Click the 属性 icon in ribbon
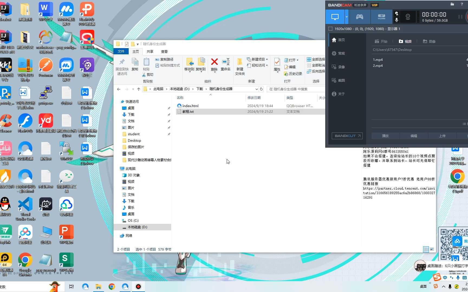 (x=277, y=62)
